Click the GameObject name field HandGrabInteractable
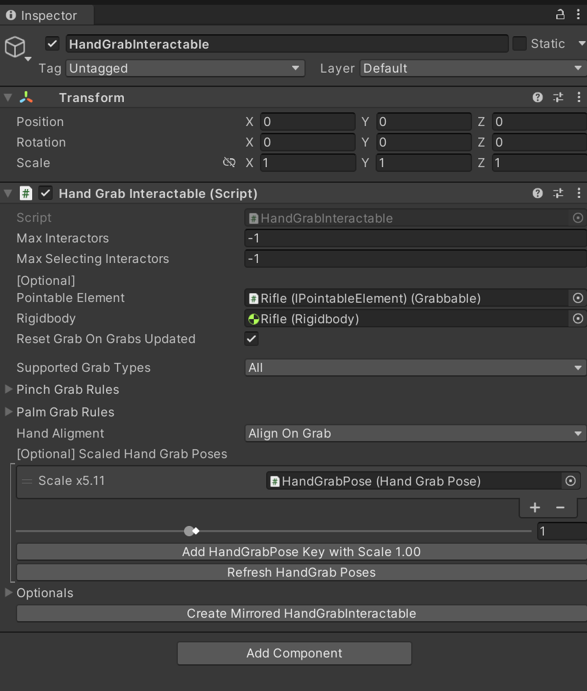This screenshot has width=587, height=691. (x=287, y=44)
